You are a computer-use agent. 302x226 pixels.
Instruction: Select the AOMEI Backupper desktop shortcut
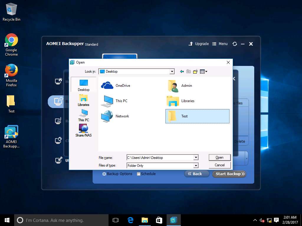pos(12,137)
